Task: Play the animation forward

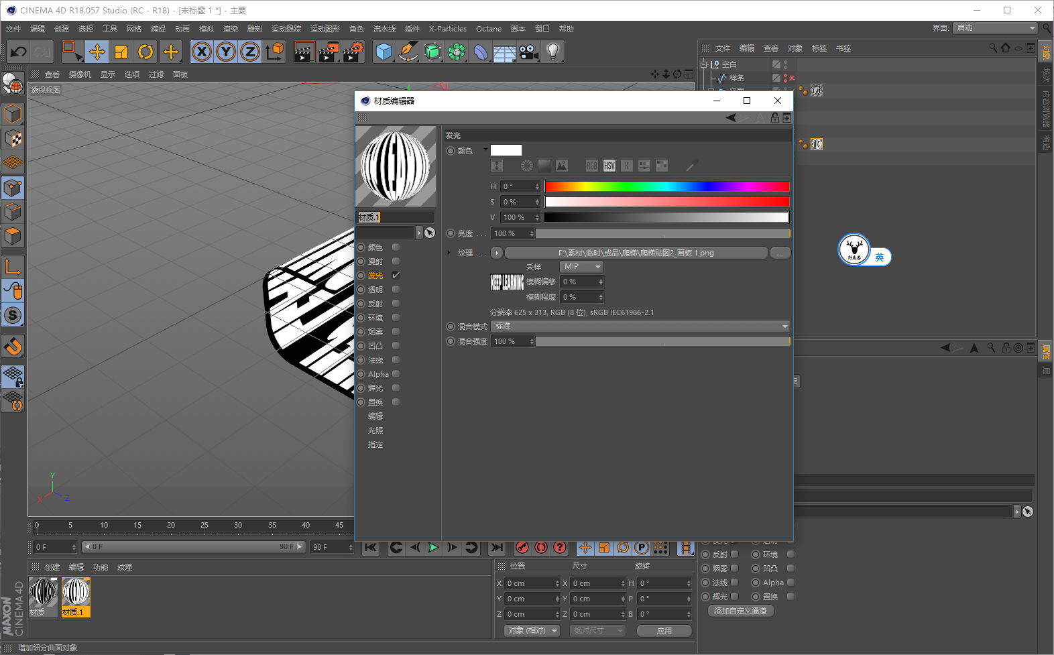Action: click(x=434, y=548)
